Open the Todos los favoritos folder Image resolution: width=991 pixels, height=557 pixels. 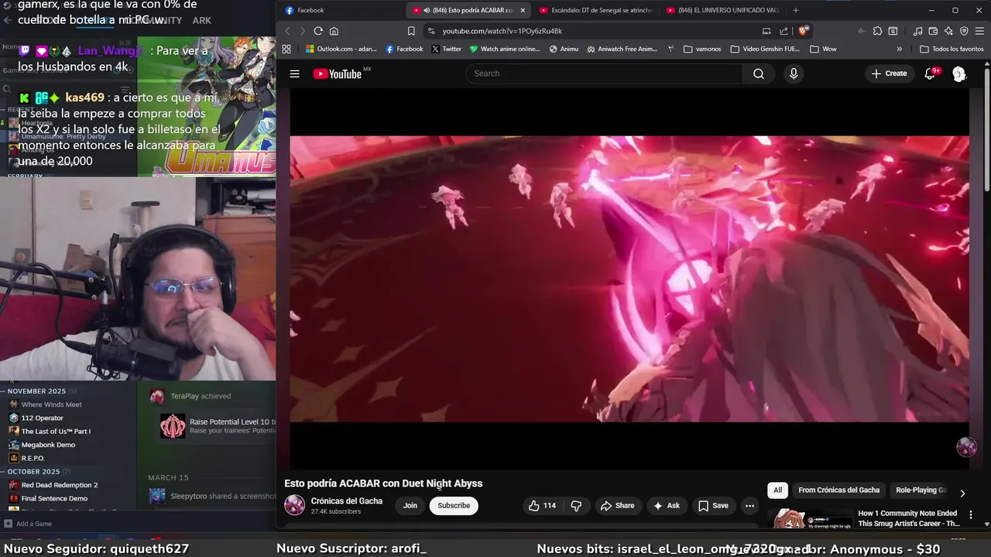point(952,49)
